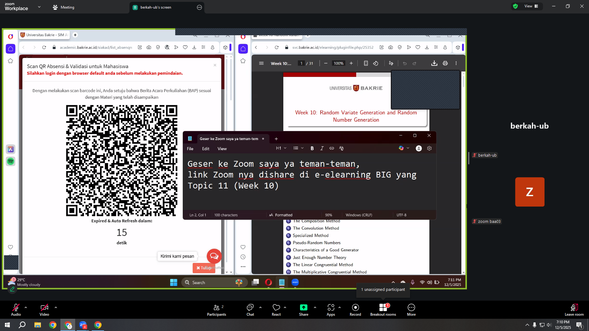This screenshot has height=331, width=589.
Task: Open the list style dropdown in Notepad
Action: [298, 148]
